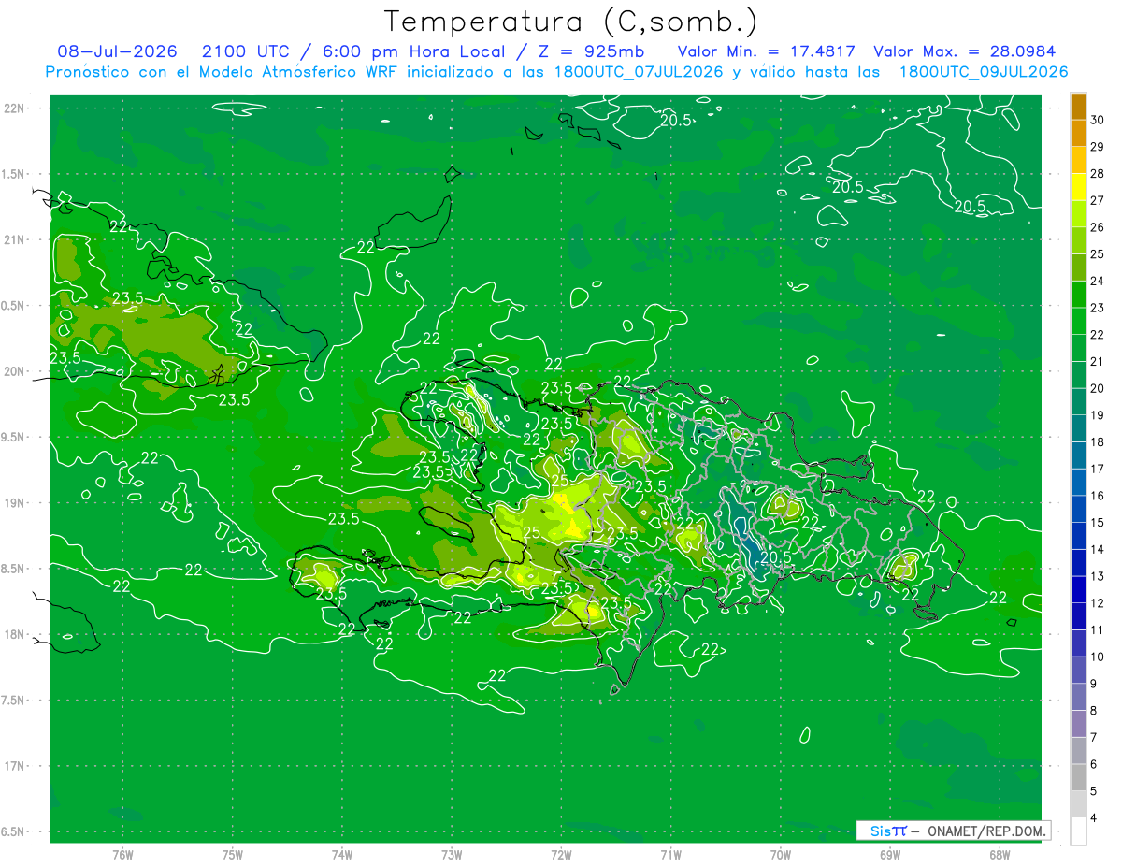This screenshot has width=1122, height=867.
Task: Click the colorbar tick label "13"
Action: coord(1097,576)
